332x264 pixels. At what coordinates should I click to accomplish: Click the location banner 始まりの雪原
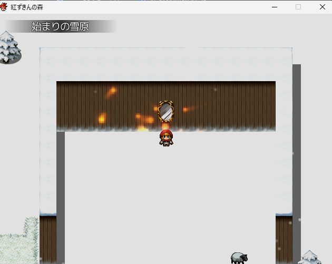[x=61, y=26]
